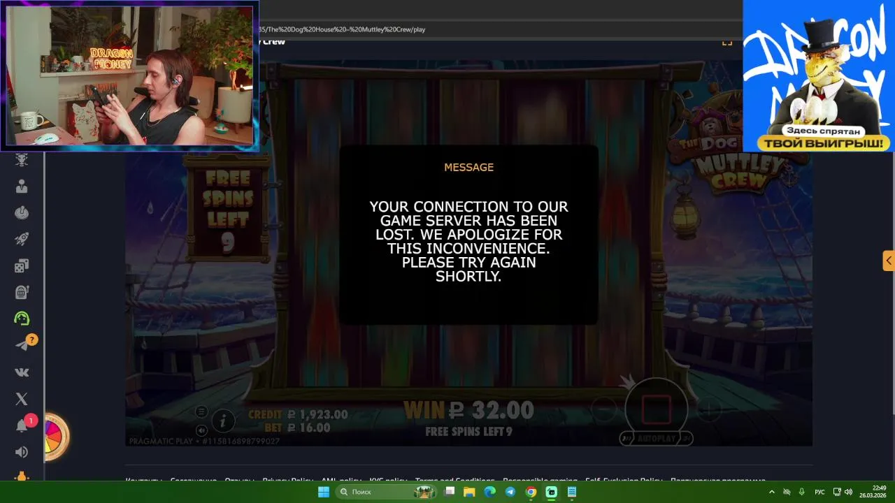Open the green app icon on taskbar

(x=551, y=492)
